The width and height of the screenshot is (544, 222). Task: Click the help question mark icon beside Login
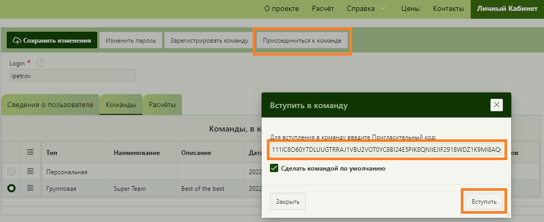(x=41, y=62)
